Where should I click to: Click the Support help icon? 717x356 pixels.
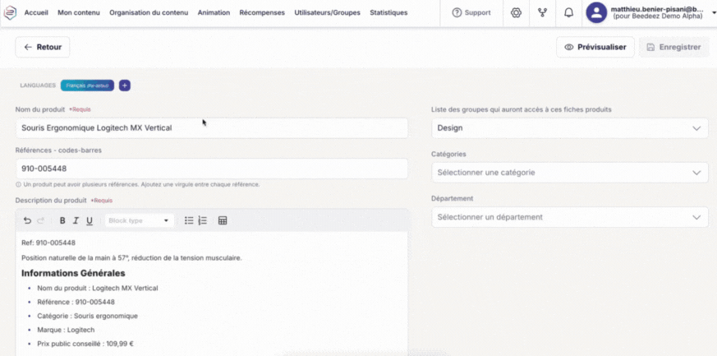[x=457, y=13]
